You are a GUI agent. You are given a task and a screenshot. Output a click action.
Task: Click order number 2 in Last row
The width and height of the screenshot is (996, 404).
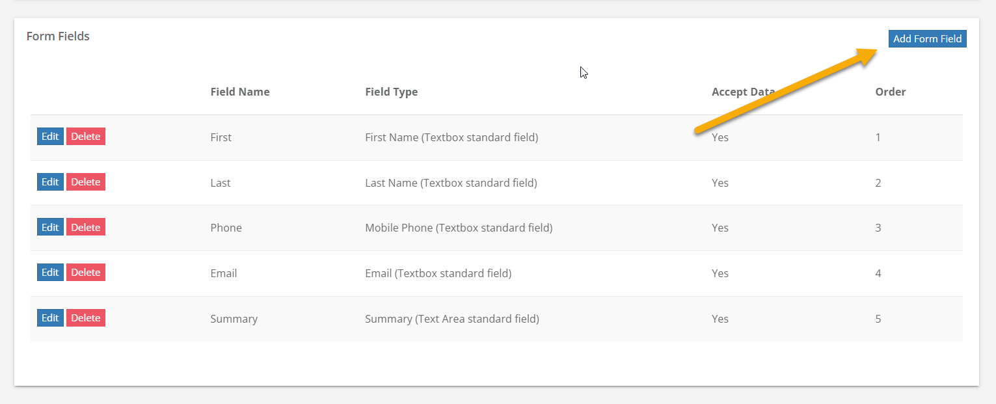pos(878,183)
